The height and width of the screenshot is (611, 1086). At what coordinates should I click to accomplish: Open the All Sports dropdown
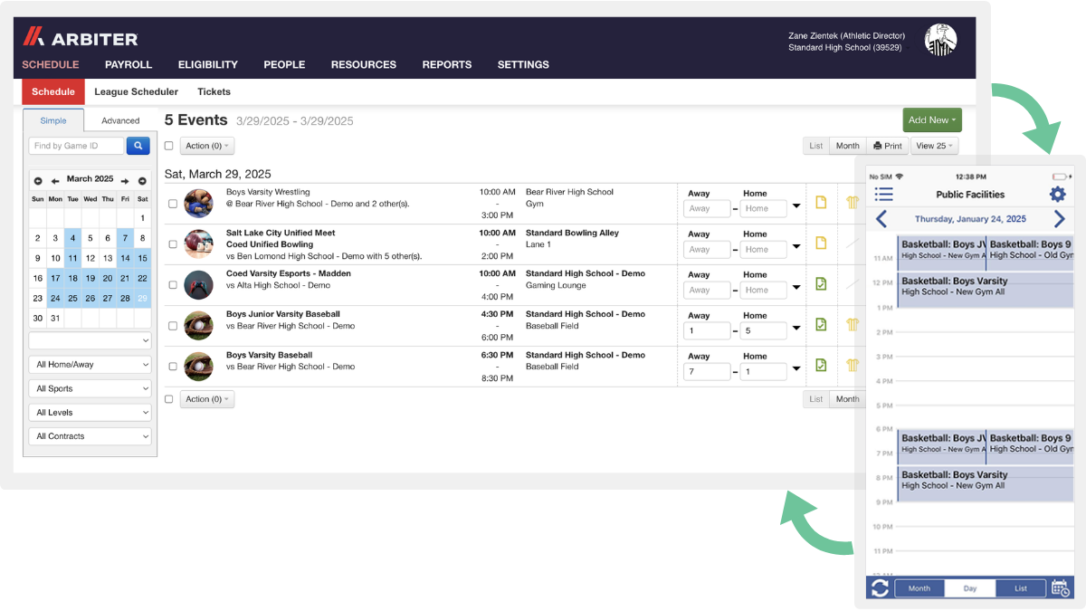(90, 388)
